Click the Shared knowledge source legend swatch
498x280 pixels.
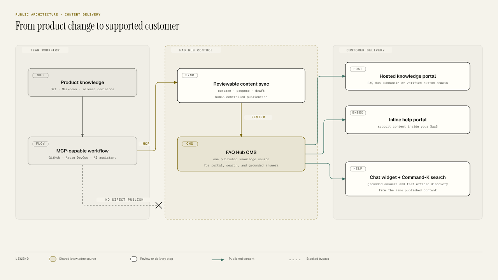click(x=53, y=259)
